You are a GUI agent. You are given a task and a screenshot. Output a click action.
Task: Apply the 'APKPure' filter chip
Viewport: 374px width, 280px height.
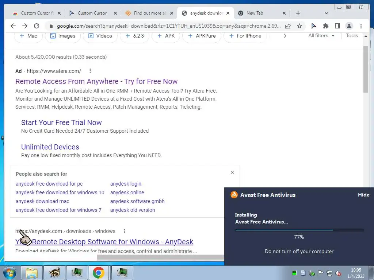202,36
